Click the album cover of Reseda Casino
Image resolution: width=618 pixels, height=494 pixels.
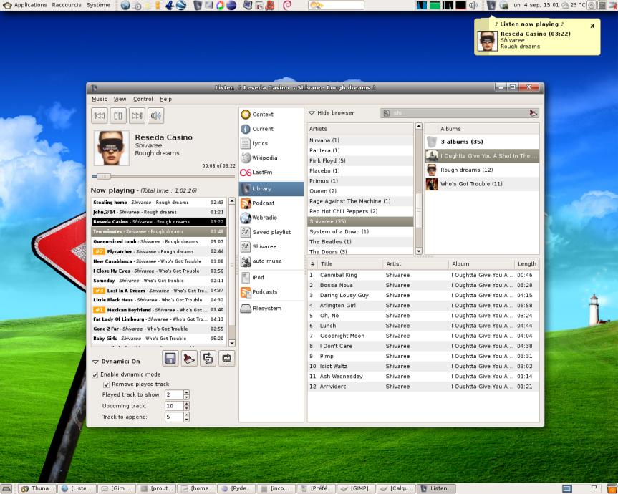(111, 148)
